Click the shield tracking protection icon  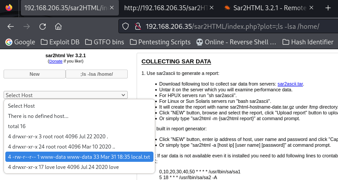pos(125,26)
